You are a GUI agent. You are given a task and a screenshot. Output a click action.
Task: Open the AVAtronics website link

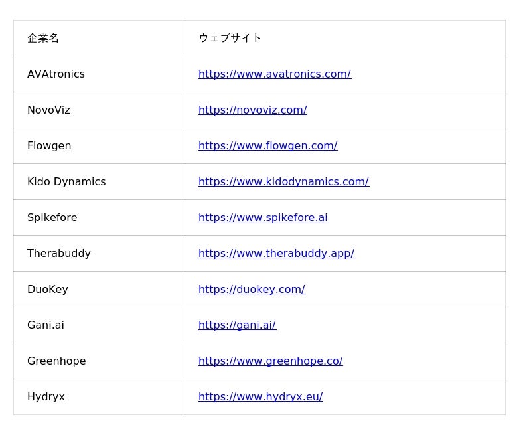coord(274,74)
